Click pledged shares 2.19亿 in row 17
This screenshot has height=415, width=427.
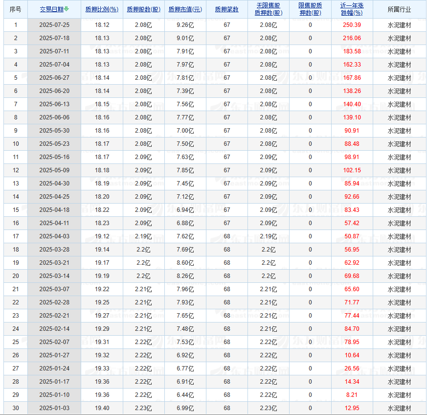[x=143, y=236]
